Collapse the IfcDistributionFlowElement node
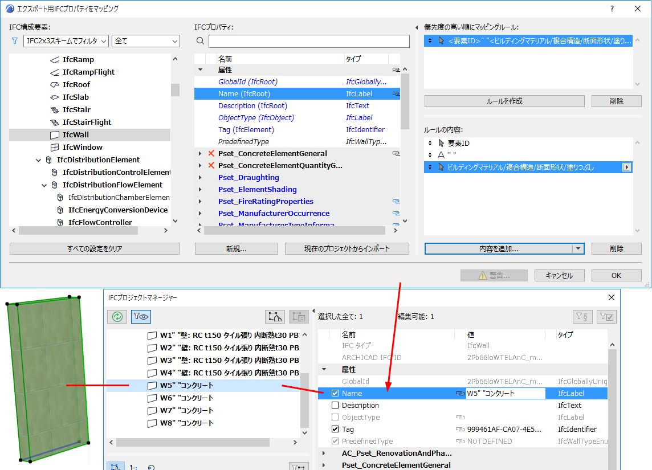This screenshot has width=652, height=470. click(x=44, y=185)
